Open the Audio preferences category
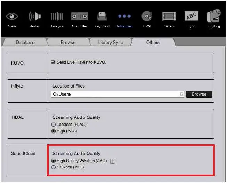Screen dimensions: 227x183 34,20
